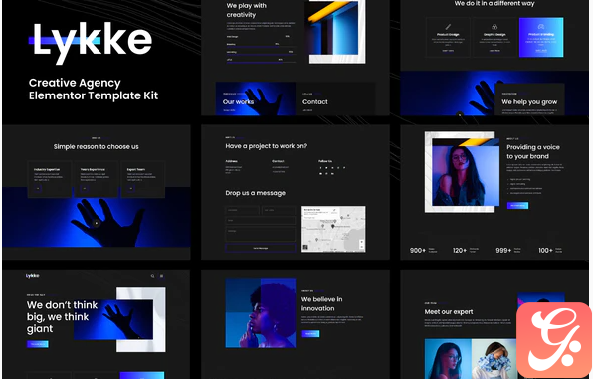This screenshot has width=593, height=379.
Task: Zoom in on the embedded map
Action: pyautogui.click(x=361, y=242)
